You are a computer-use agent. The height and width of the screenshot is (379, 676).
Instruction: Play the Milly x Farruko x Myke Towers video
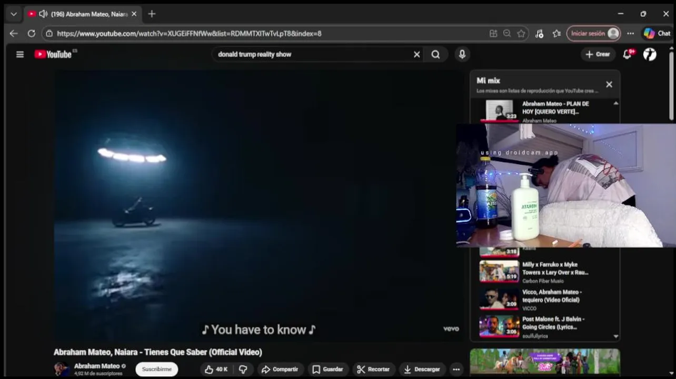click(x=544, y=272)
